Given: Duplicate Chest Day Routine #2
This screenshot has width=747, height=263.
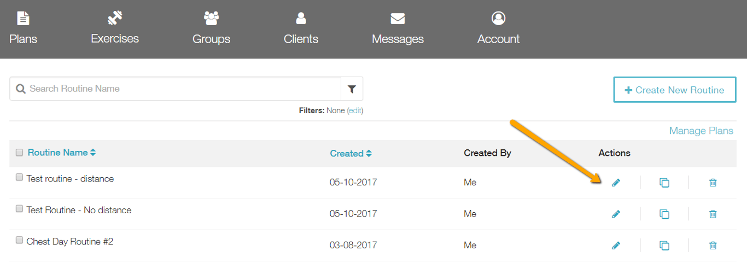Looking at the screenshot, I should (x=664, y=246).
